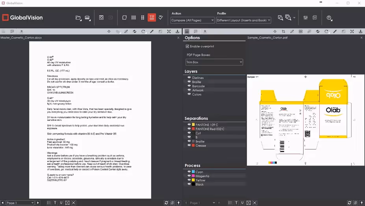The image size is (365, 206).
Task: Click sync arrows icon in sample panel toolbar
Action: (x=318, y=31)
